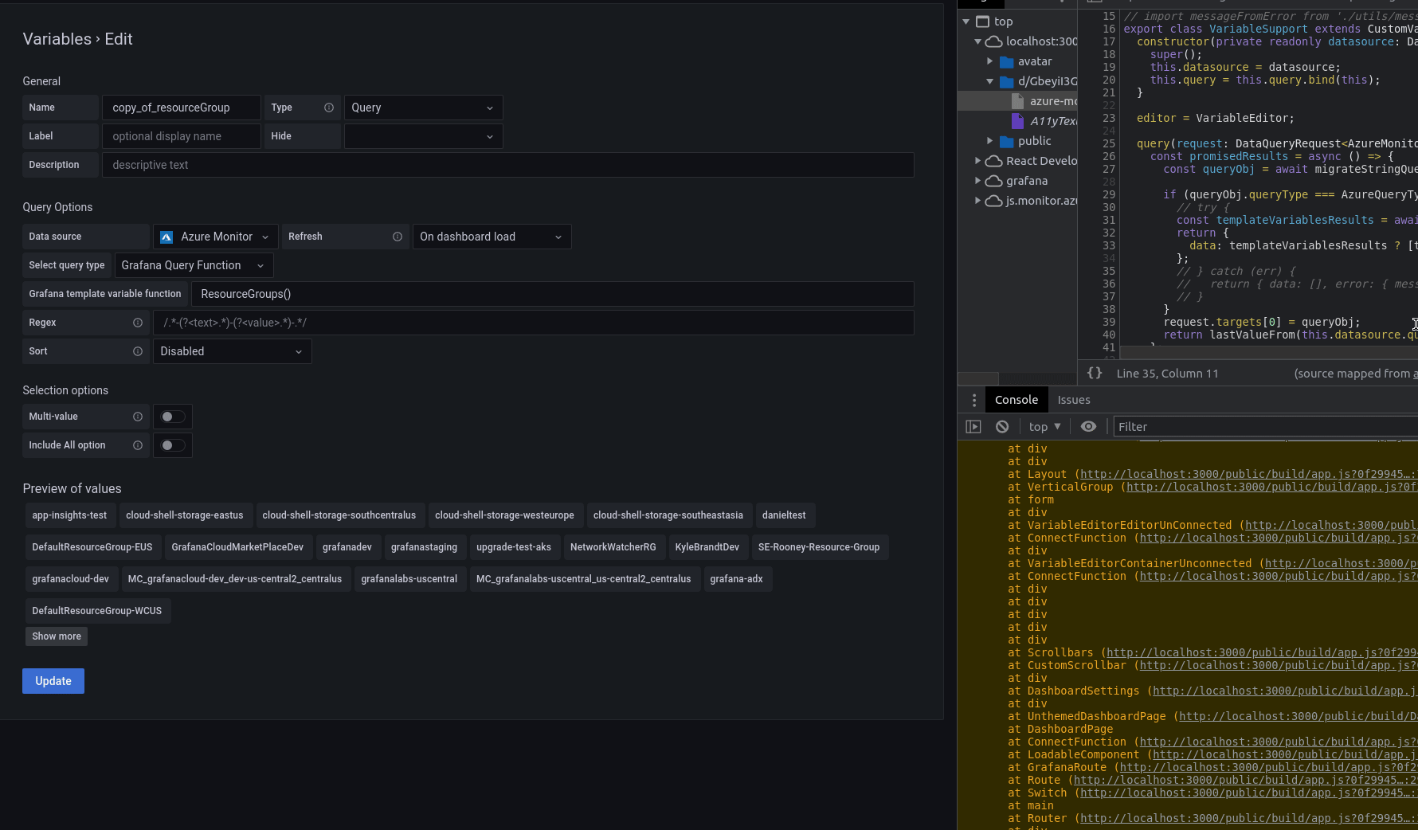Click the Update button
Screen dimensions: 1418x830
[53, 681]
